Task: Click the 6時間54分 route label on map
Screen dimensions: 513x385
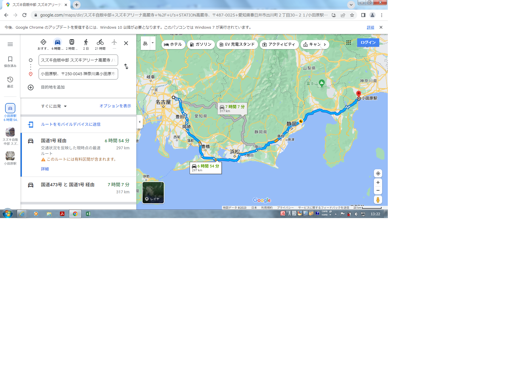Action: [206, 168]
